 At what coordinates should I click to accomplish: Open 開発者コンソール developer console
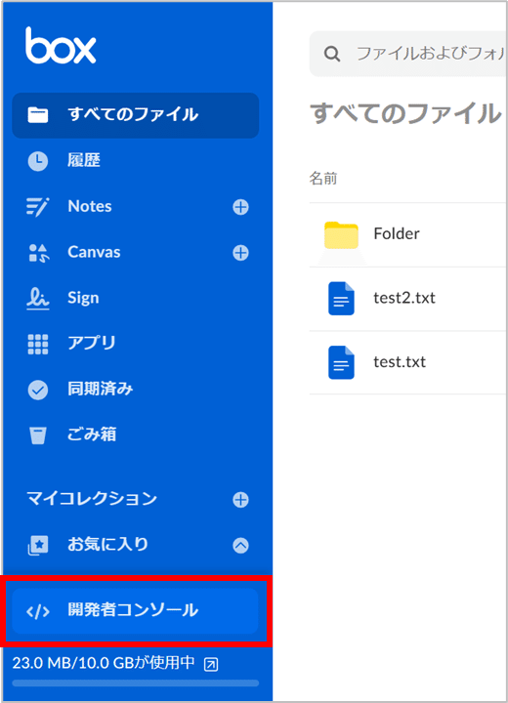(x=135, y=611)
